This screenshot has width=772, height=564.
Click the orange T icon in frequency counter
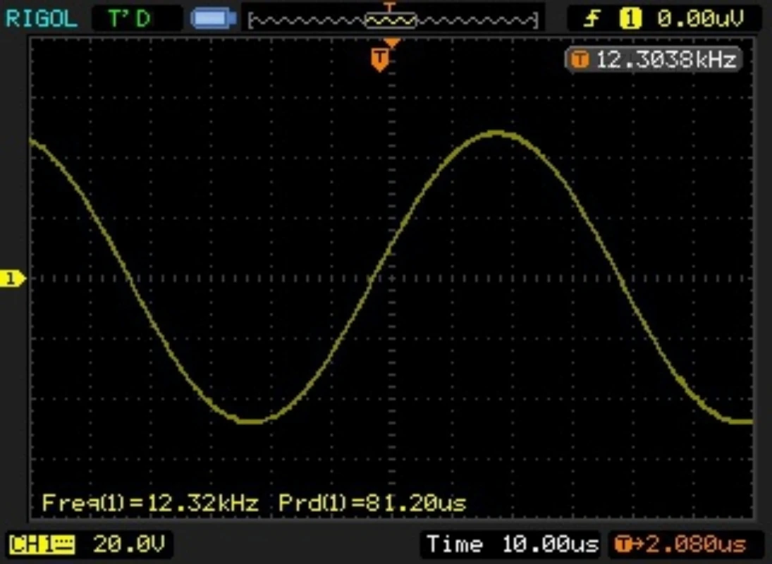click(580, 60)
